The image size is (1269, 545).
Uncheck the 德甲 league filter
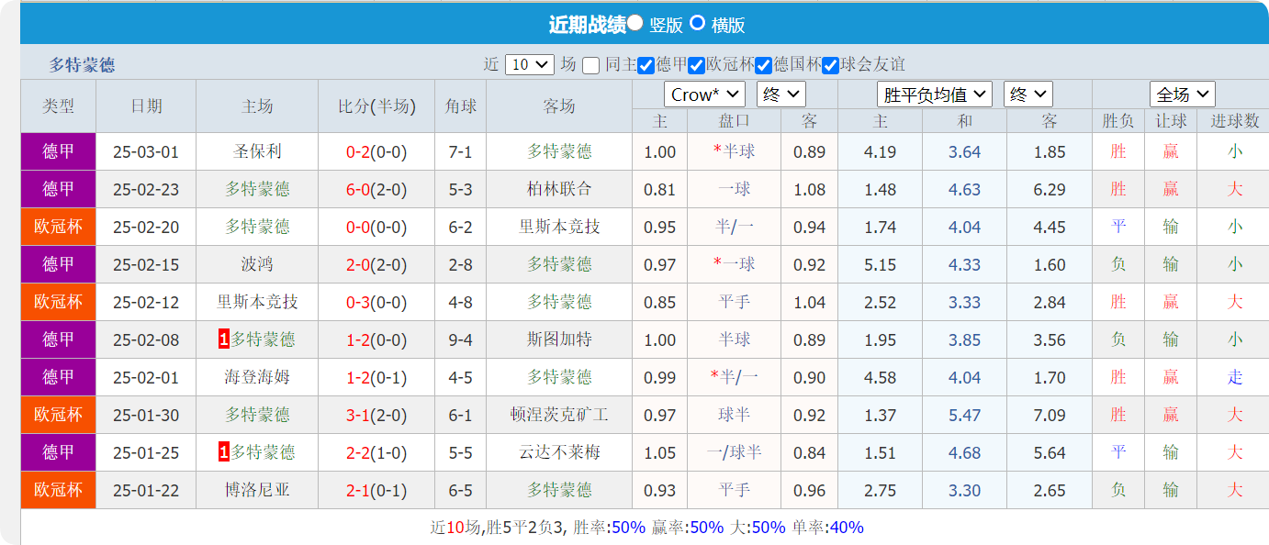[644, 64]
